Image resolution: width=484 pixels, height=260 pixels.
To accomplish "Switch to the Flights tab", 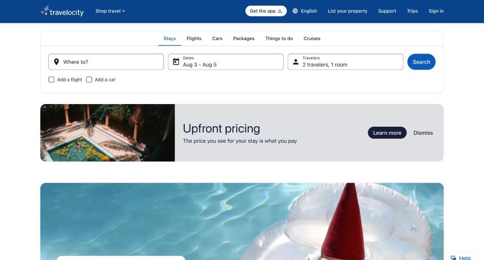I will pos(194,39).
